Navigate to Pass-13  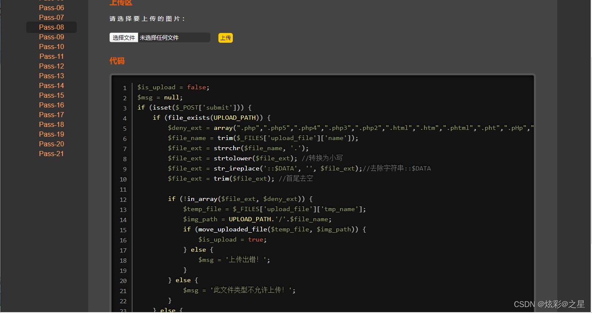pyautogui.click(x=51, y=76)
